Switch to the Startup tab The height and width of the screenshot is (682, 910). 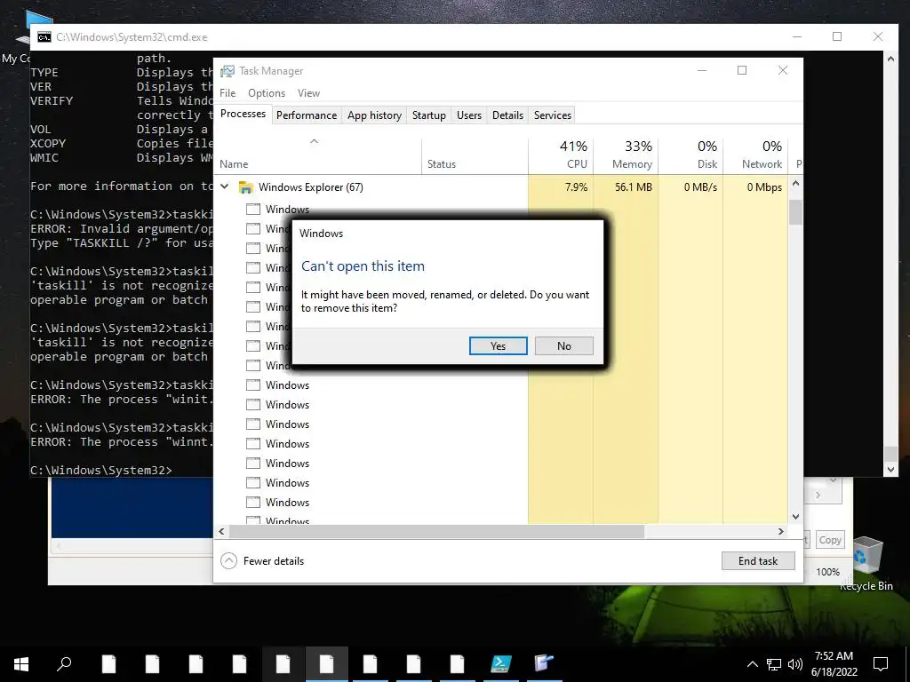(429, 115)
